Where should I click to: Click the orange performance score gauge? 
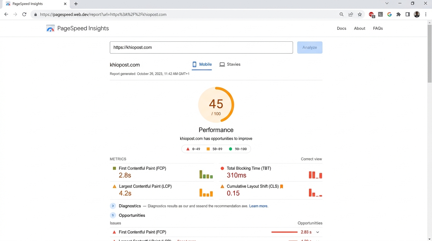(216, 105)
